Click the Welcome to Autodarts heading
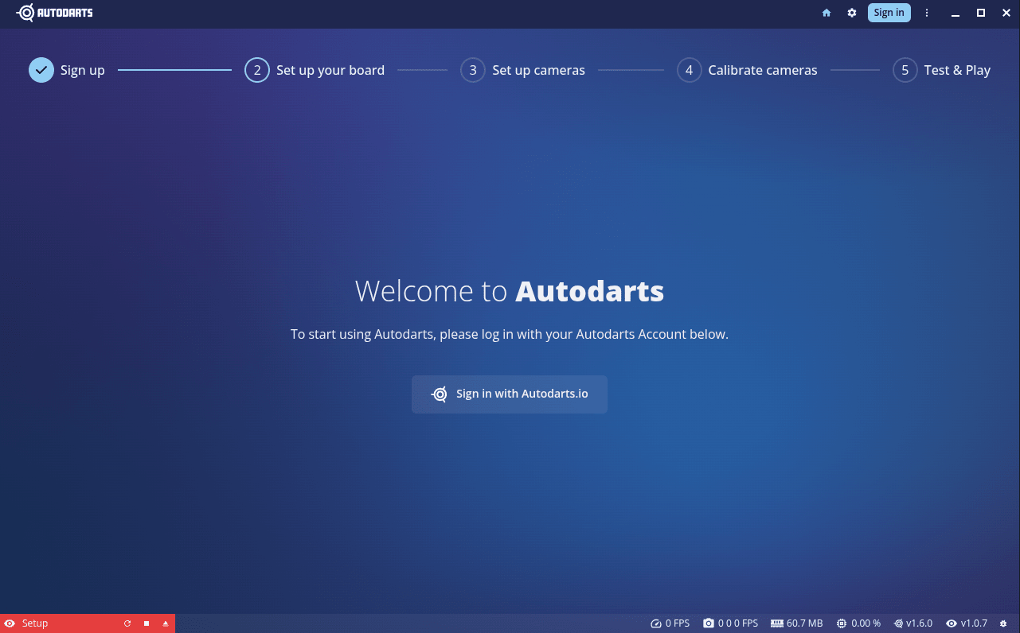This screenshot has height=633, width=1020. (510, 291)
